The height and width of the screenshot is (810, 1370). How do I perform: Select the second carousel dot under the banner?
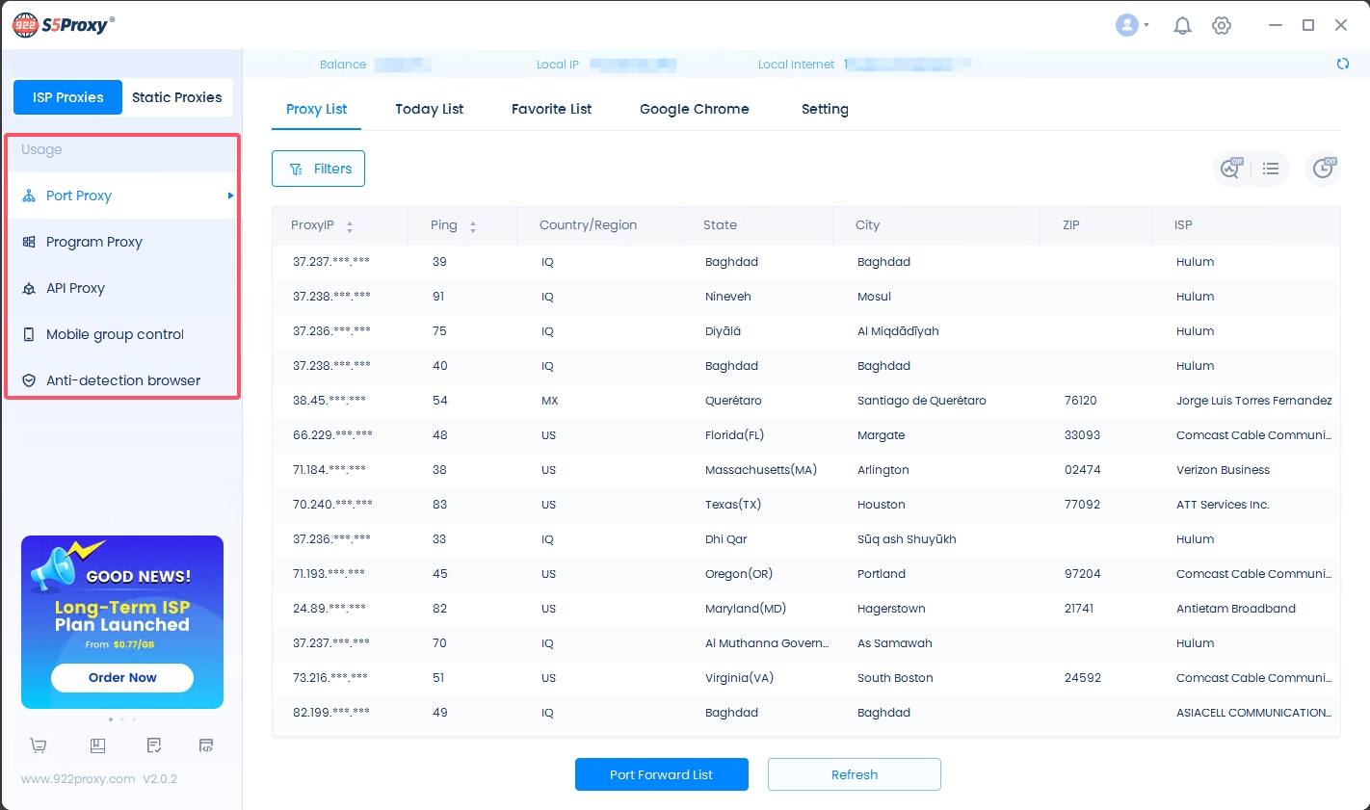(122, 719)
